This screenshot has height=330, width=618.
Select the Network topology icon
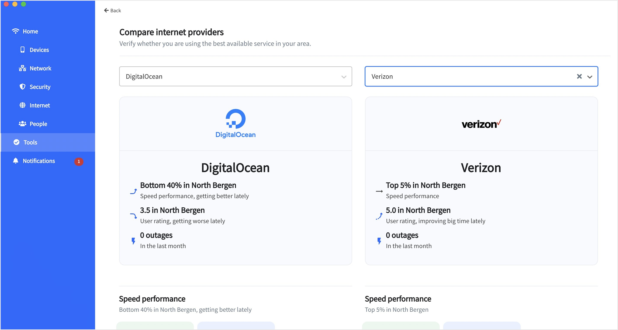pyautogui.click(x=22, y=68)
